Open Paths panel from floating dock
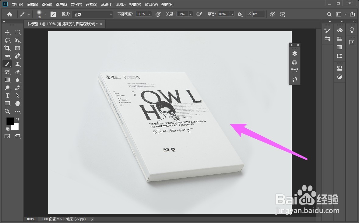The height and width of the screenshot is (223, 359). [x=295, y=71]
